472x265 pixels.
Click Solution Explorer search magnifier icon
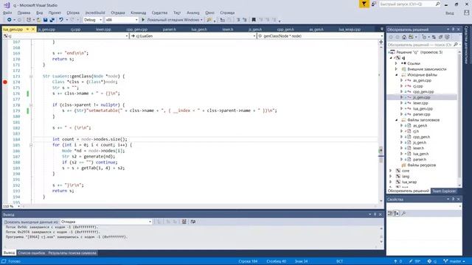pyautogui.click(x=456, y=44)
